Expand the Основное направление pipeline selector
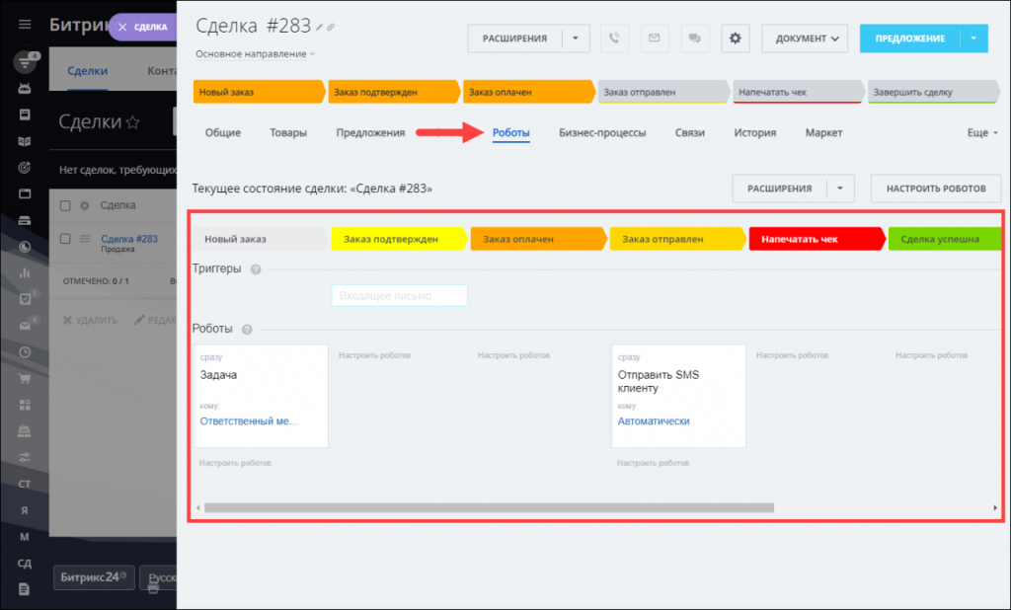 [x=255, y=53]
